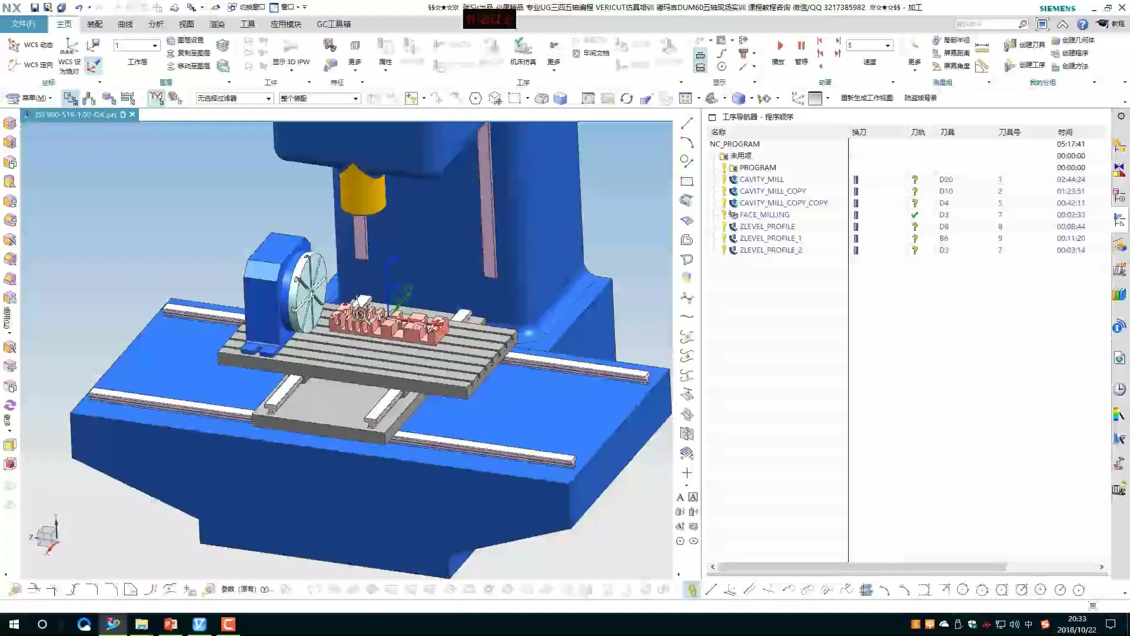Toggle program order view button

70,98
